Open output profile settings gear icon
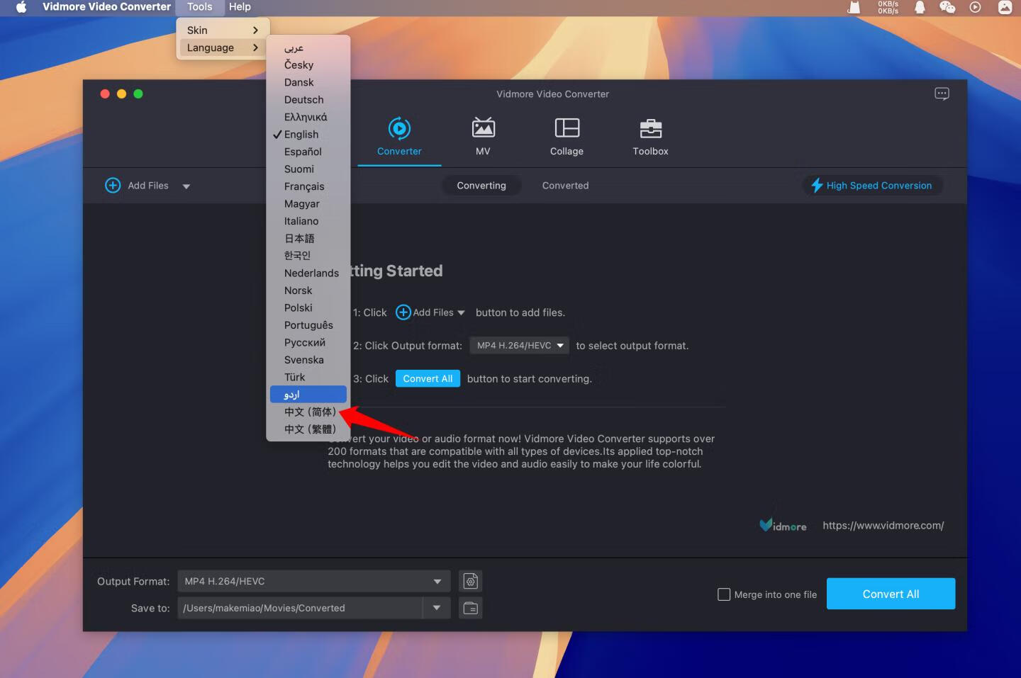Viewport: 1021px width, 678px height. point(471,582)
